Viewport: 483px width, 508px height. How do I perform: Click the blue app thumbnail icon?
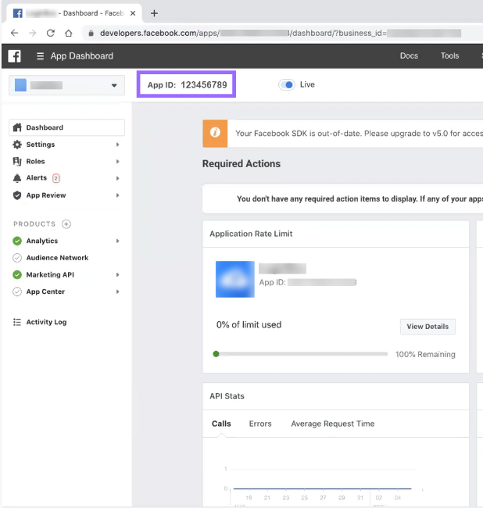tap(235, 279)
